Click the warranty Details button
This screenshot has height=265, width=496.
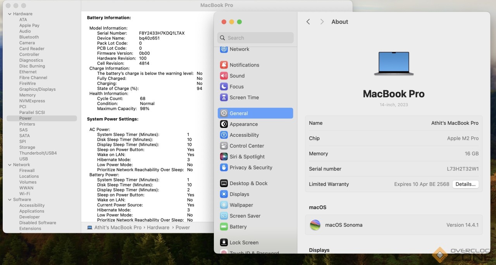click(465, 184)
